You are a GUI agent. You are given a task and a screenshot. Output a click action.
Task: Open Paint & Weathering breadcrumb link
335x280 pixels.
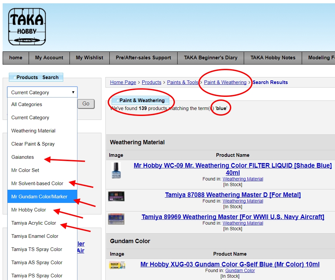pos(225,82)
